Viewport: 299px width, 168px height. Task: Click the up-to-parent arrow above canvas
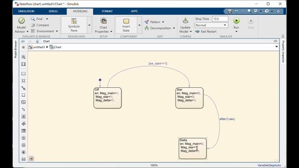(x=37, y=41)
